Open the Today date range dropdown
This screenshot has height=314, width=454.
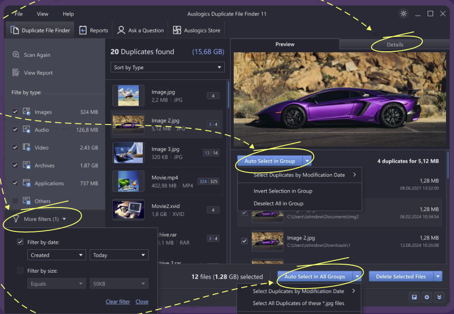pyautogui.click(x=119, y=255)
